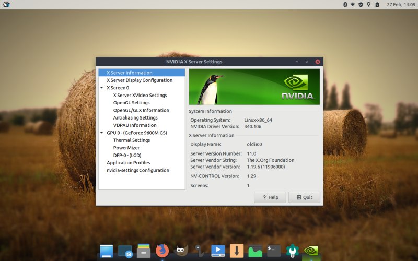Click the NVIDIA settings dock icon
The width and height of the screenshot is (418, 261).
coord(311,251)
